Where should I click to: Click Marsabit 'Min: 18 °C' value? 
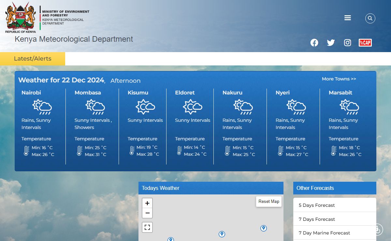[x=349, y=148]
